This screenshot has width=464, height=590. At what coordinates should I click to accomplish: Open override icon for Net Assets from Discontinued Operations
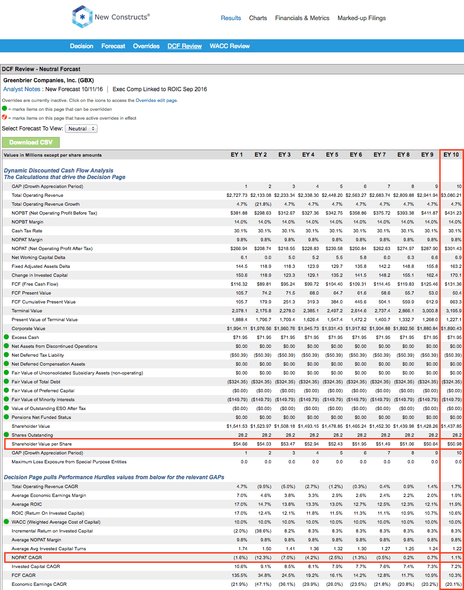[x=6, y=346]
